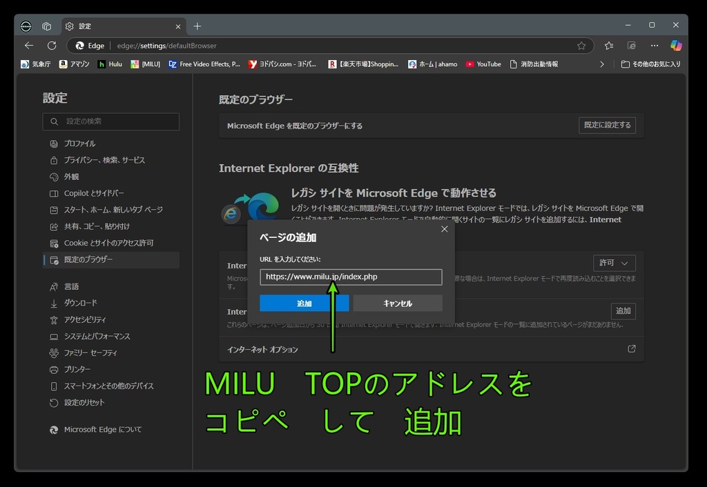Open the YouTube bookmark

tap(483, 64)
